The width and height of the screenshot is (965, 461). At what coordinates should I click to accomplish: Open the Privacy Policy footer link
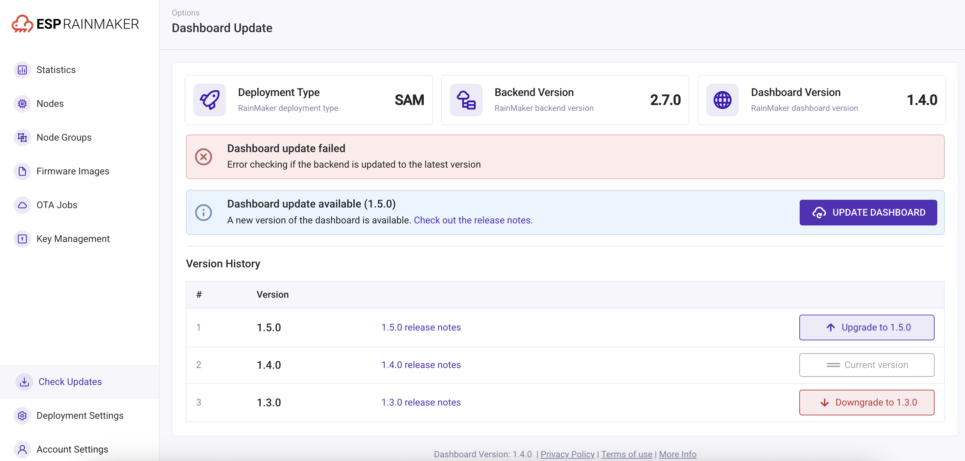pyautogui.click(x=567, y=454)
